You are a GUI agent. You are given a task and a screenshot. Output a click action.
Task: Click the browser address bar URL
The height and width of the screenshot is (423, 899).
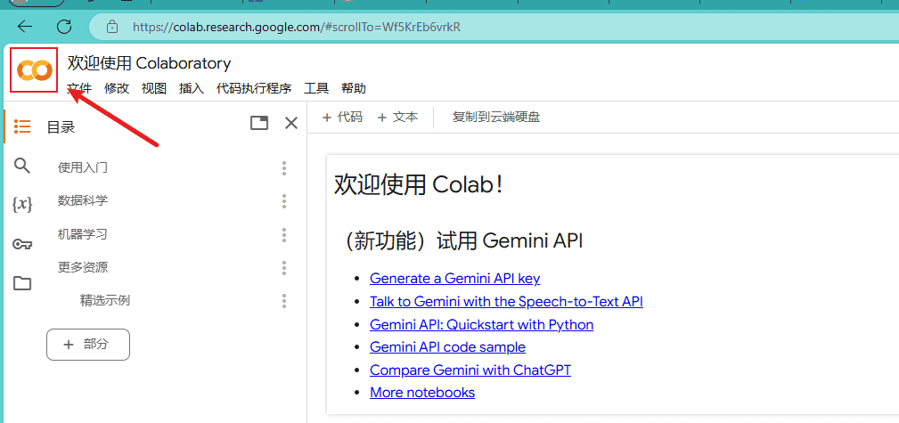297,27
